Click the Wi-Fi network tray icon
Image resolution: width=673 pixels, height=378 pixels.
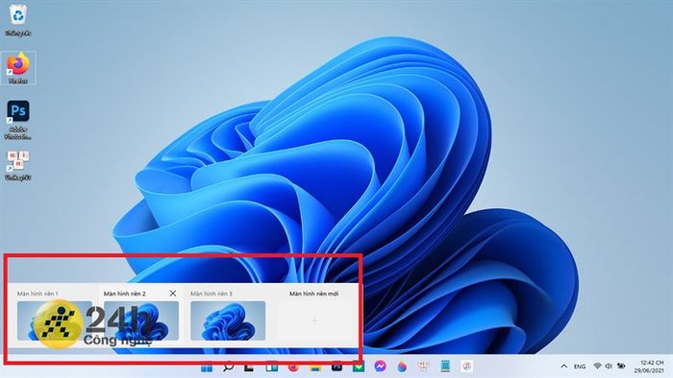click(597, 366)
